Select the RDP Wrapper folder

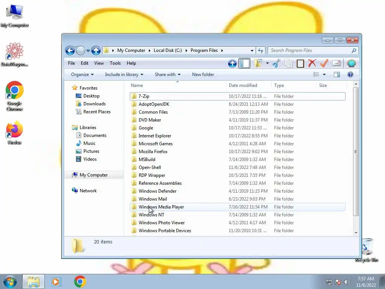pos(238,175)
